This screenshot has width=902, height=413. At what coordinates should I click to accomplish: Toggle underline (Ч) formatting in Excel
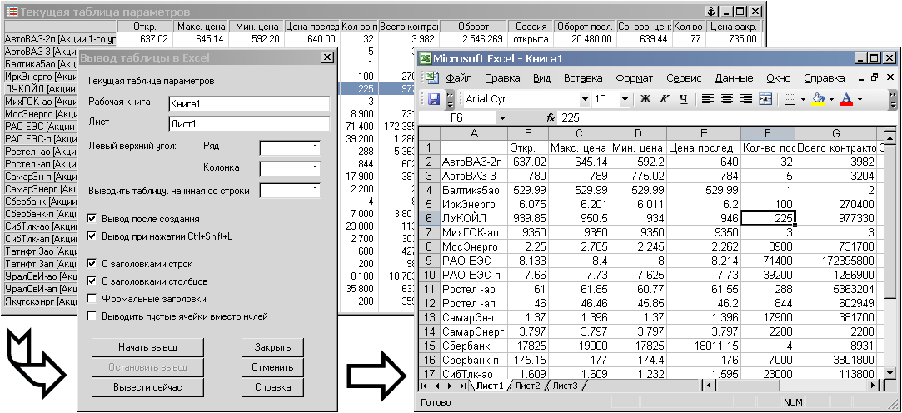684,99
